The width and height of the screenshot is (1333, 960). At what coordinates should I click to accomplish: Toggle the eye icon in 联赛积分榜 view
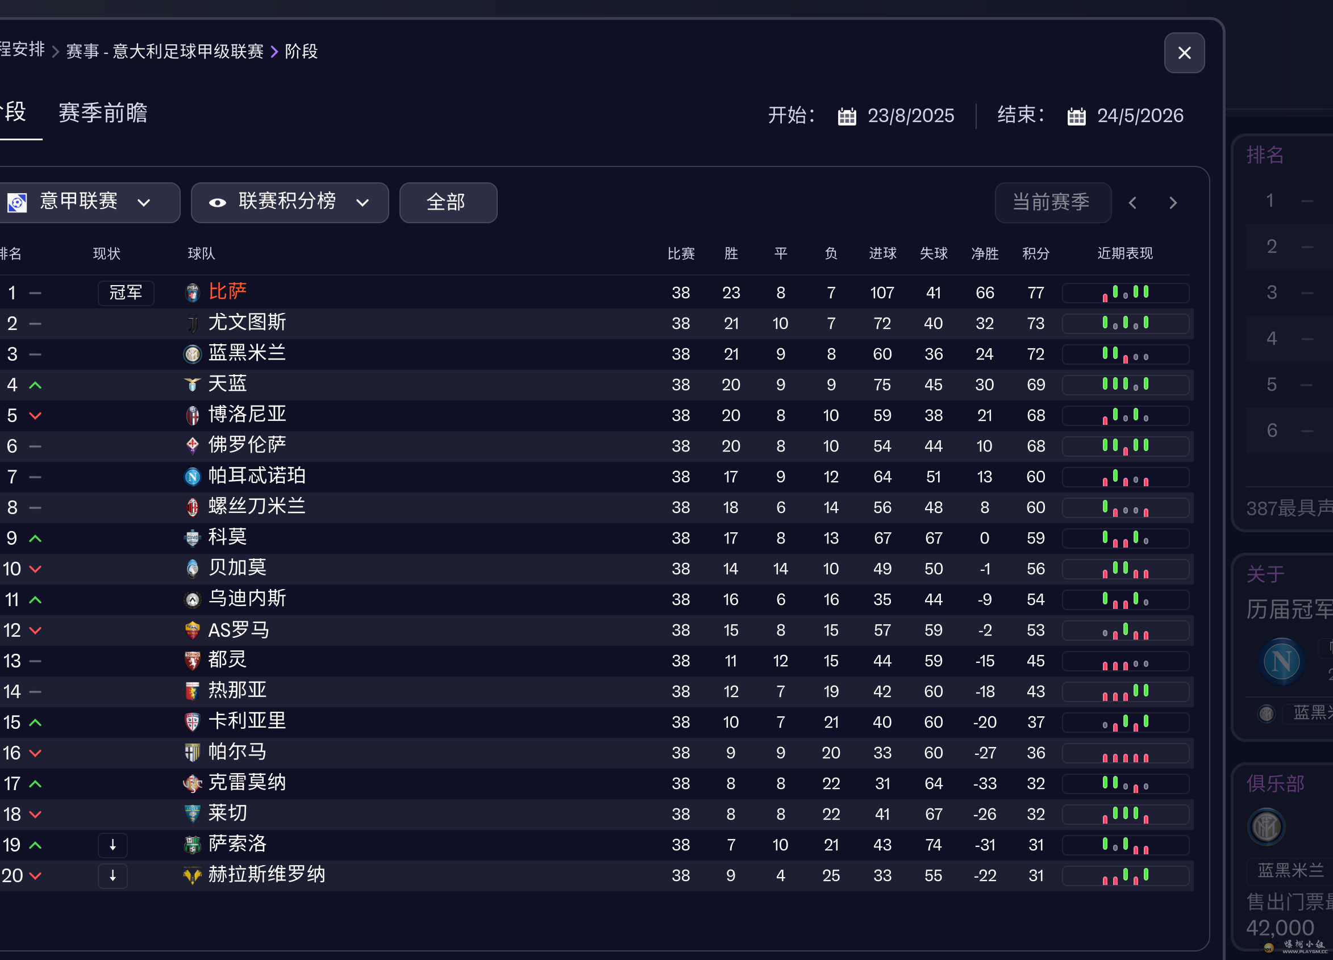tap(218, 203)
